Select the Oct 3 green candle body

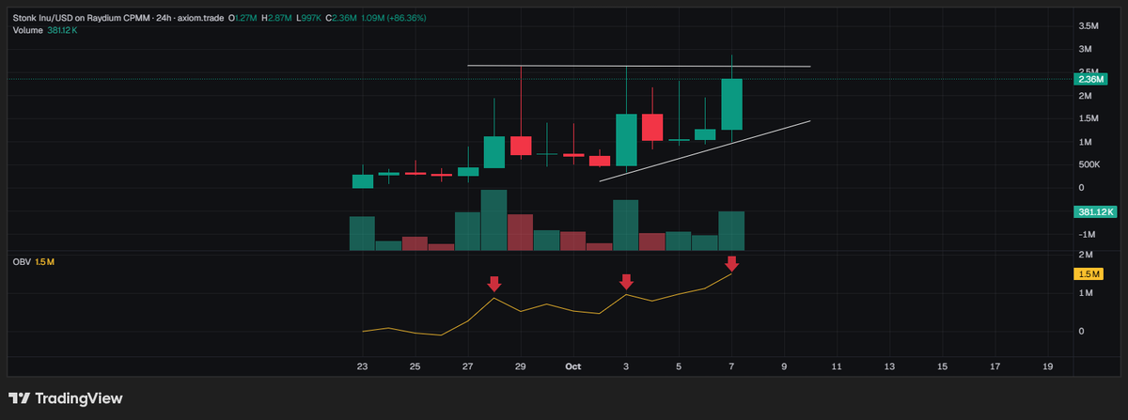626,140
